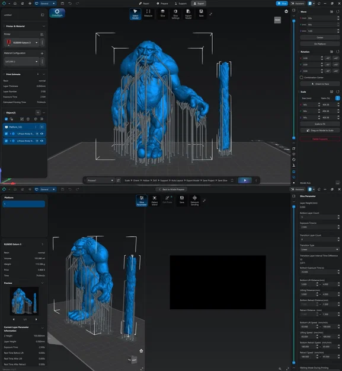Screen dimensions: 342x371
Task: Activate the Detect Island tool
Action: (155, 201)
